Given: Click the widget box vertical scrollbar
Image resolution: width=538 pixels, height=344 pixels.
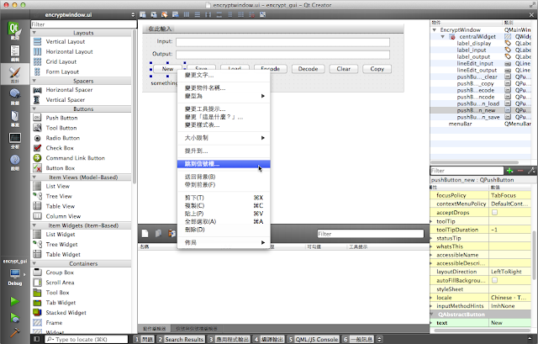Looking at the screenshot, I should 134,107.
